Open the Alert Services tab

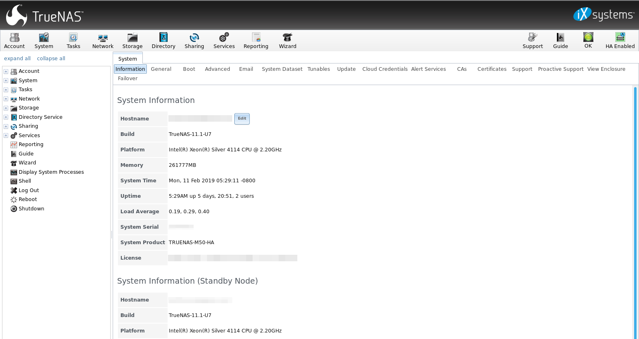[428, 69]
